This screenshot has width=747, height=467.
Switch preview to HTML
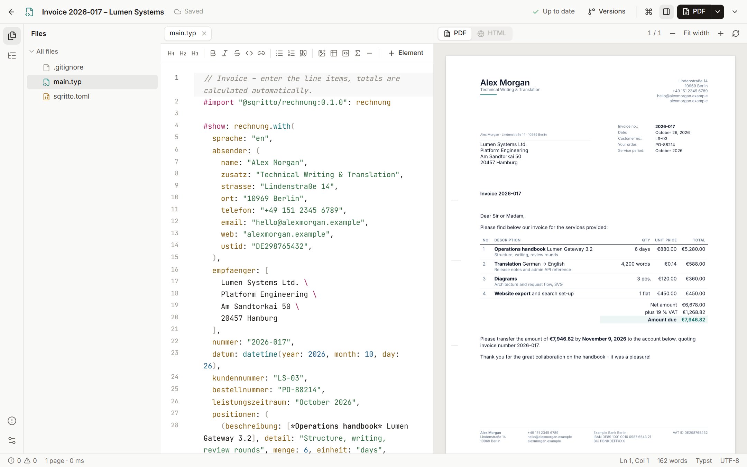click(492, 34)
